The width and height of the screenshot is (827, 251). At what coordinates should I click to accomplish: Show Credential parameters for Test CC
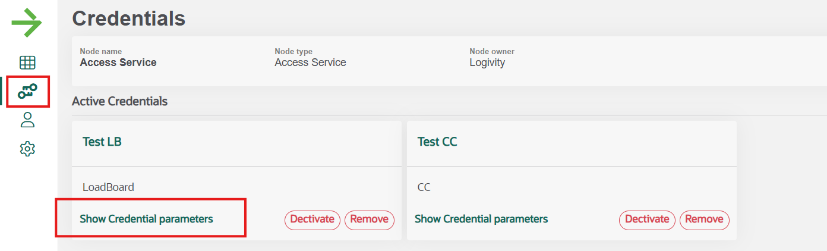481,219
